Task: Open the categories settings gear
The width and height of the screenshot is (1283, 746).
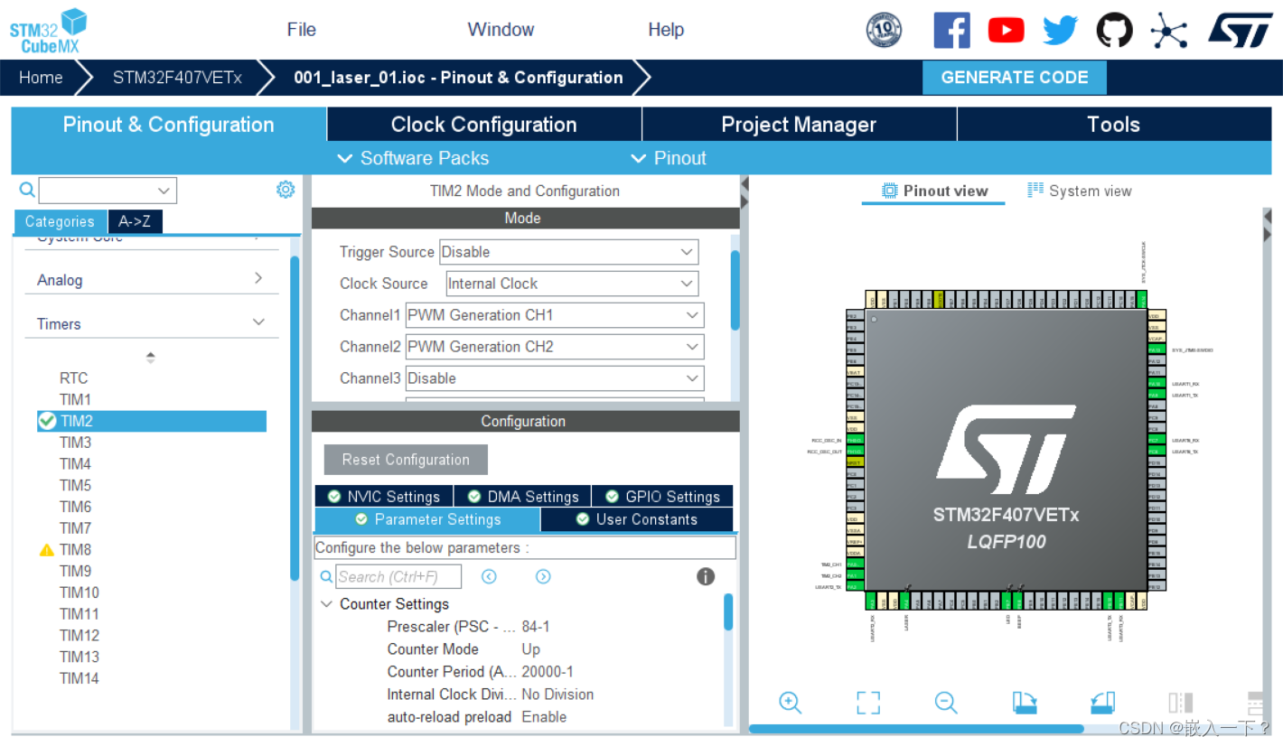Action: [x=286, y=190]
